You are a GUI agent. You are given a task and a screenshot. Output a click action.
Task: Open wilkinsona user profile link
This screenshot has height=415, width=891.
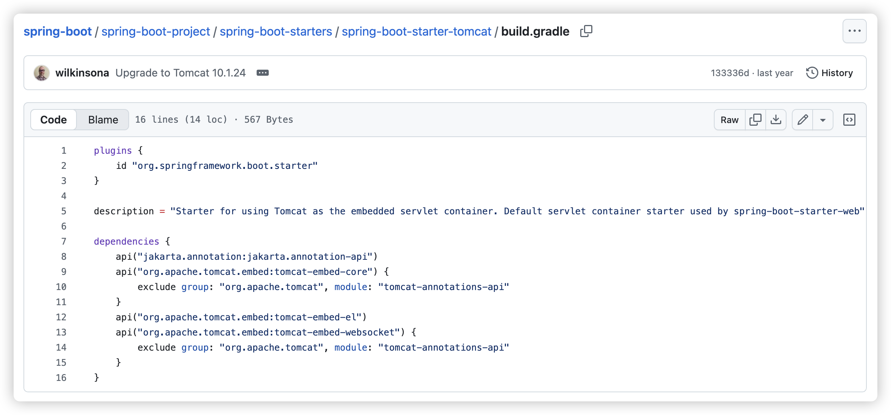click(82, 73)
